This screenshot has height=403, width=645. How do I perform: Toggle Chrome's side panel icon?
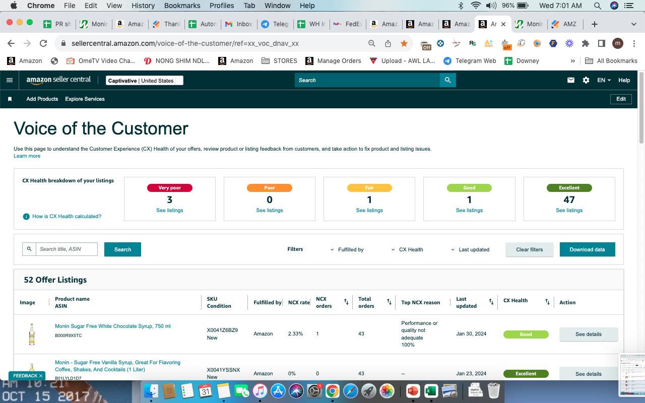[602, 43]
